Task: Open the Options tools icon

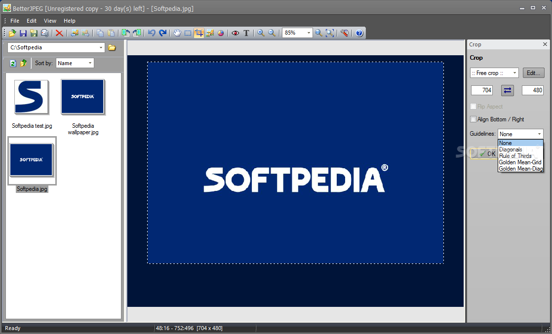Action: pyautogui.click(x=345, y=33)
